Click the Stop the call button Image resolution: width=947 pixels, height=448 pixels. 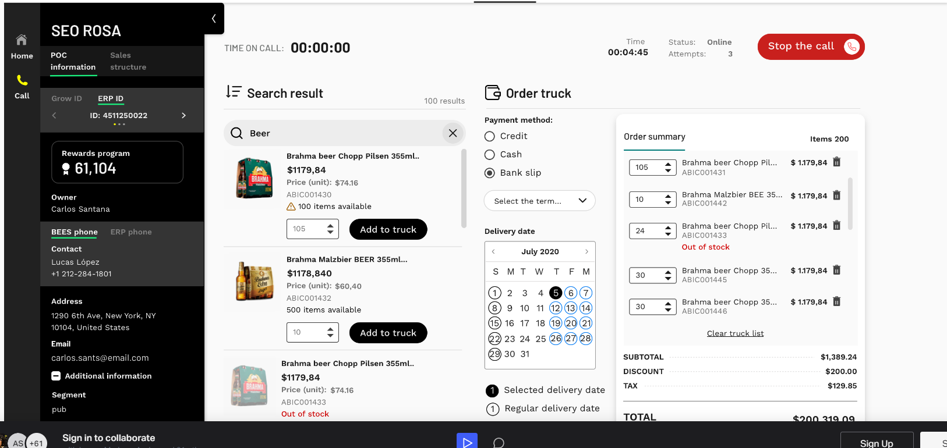810,47
